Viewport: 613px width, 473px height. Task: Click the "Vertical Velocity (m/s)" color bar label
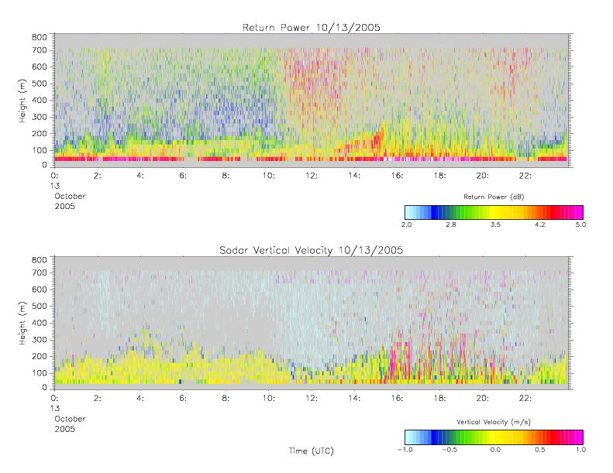(494, 422)
